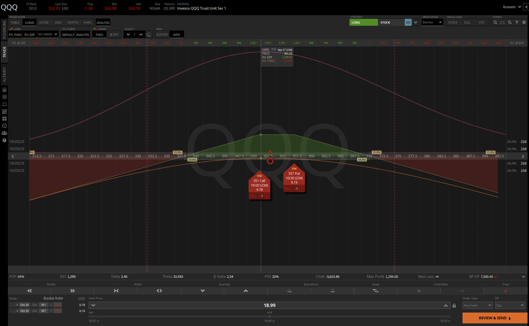Toggle the P/L THEO line

click(15, 35)
